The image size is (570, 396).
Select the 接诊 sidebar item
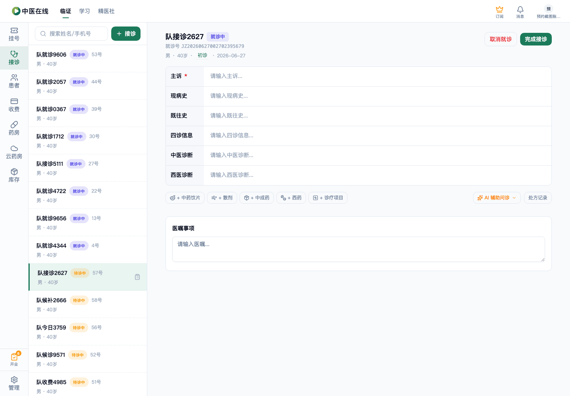pyautogui.click(x=14, y=58)
